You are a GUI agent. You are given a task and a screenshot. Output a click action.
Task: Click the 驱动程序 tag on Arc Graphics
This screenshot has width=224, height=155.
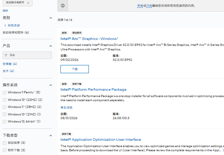tap(77, 33)
